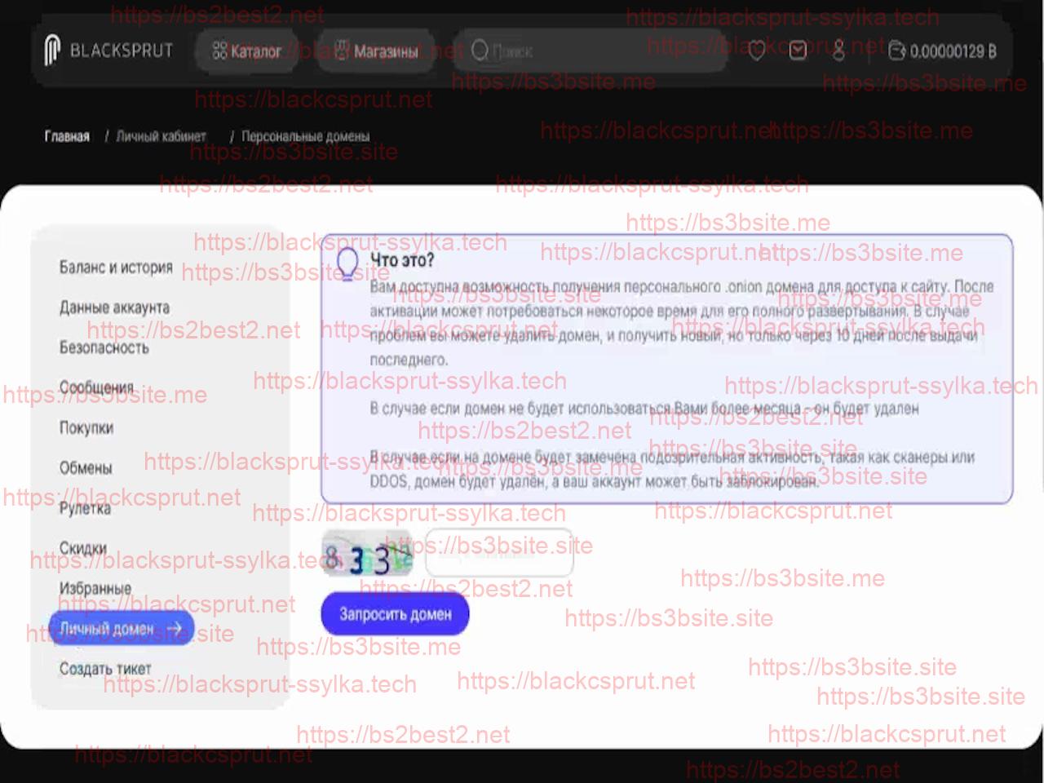1044x783 pixels.
Task: Open the Каталог menu in the header
Action: click(246, 51)
